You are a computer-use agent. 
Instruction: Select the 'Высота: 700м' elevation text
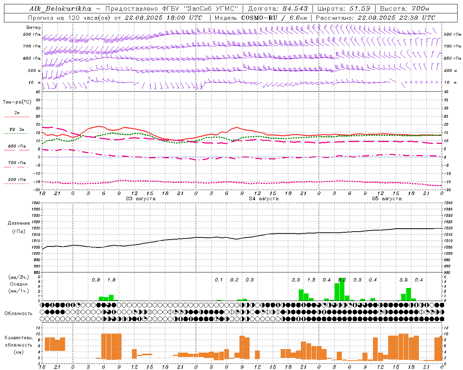pyautogui.click(x=404, y=9)
